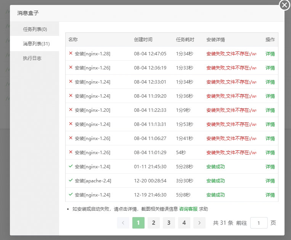Click success check for nginx-1.24 at 12-19
291x240 pixels.
71,194
